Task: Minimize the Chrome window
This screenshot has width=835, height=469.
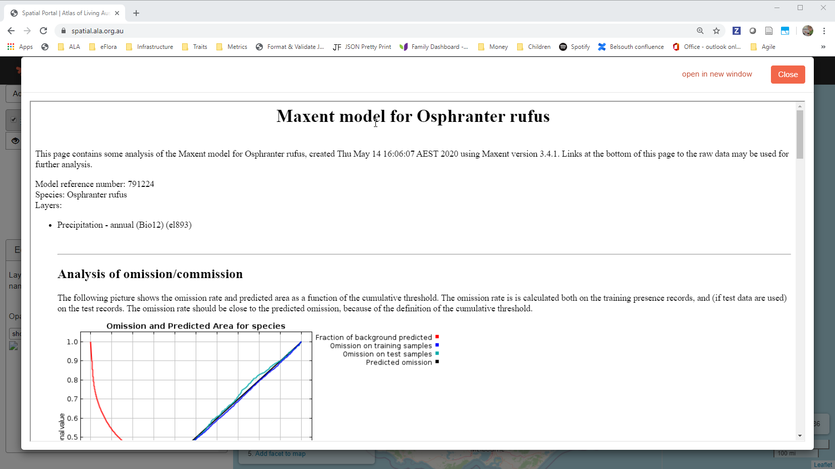Action: click(x=777, y=8)
